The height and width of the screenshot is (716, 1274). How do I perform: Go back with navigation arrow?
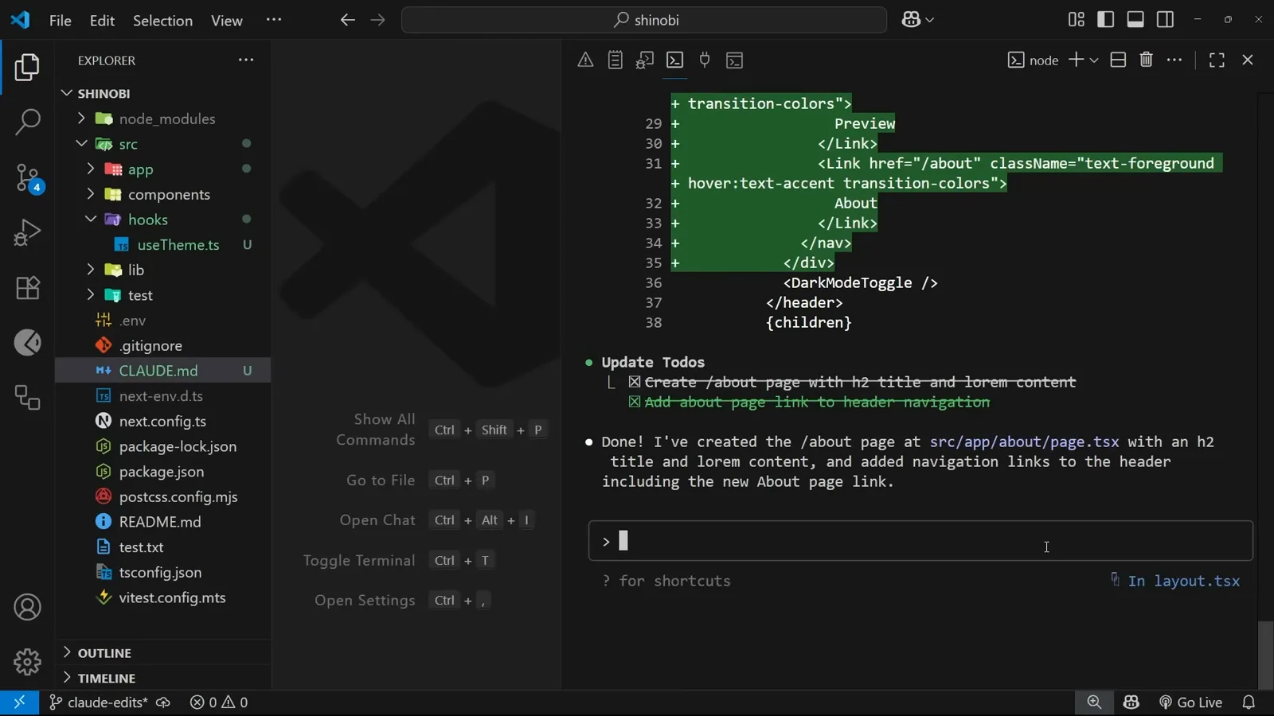tap(347, 20)
